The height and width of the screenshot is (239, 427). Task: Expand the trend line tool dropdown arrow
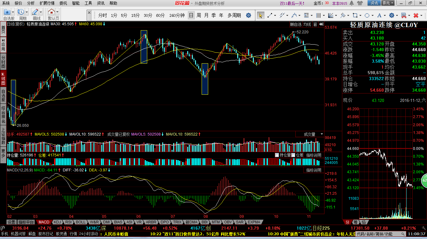(x=274, y=15)
